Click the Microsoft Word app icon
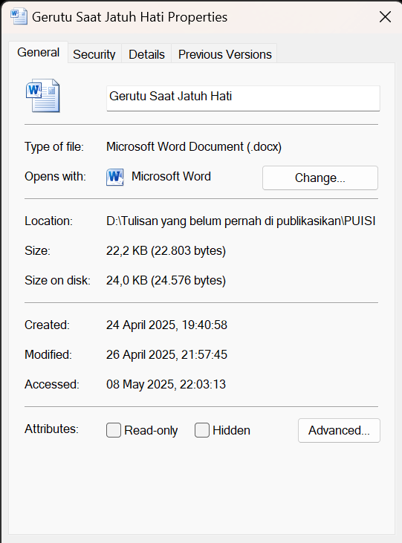Viewport: 402px width, 543px height. [x=114, y=178]
